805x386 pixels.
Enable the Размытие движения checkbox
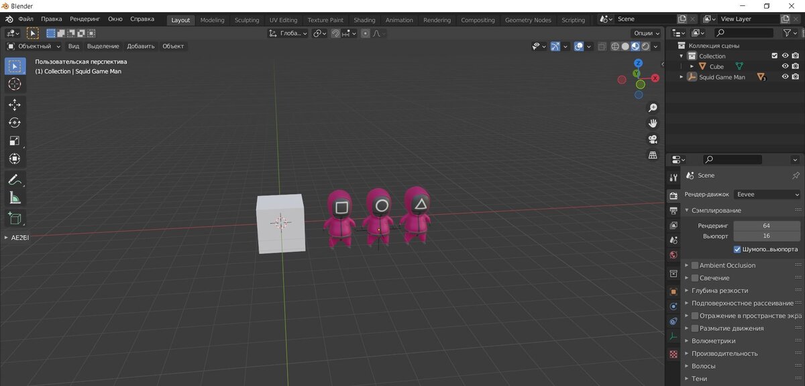click(695, 328)
